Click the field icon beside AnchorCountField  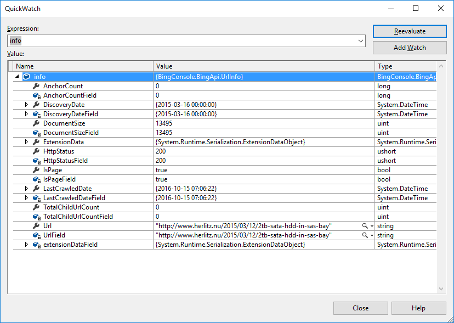tap(36, 95)
